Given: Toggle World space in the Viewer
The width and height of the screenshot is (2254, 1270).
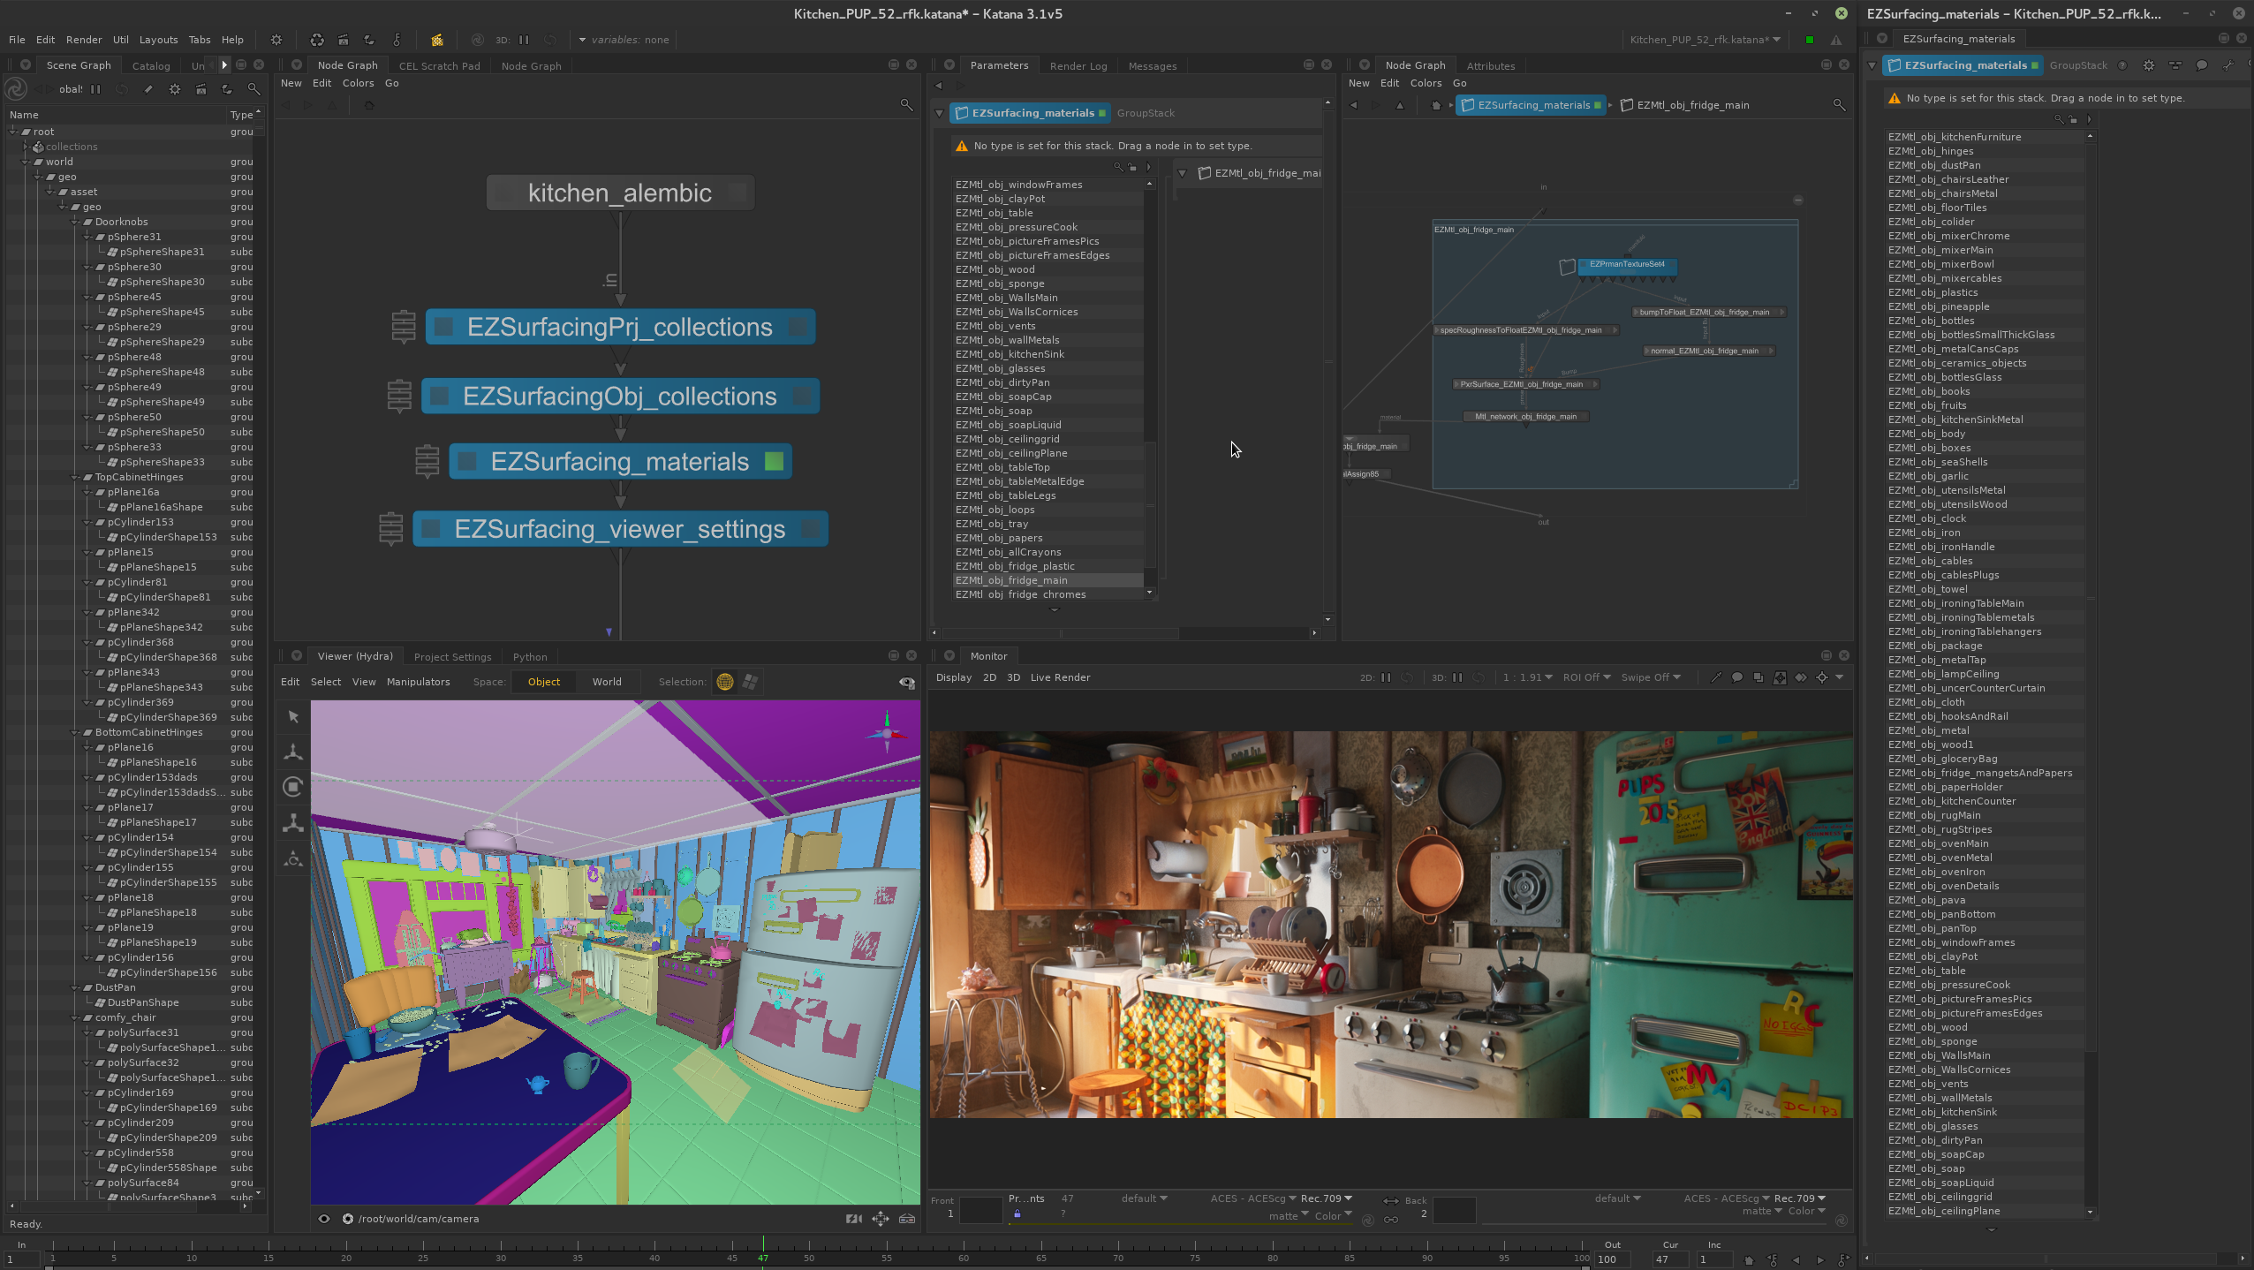Looking at the screenshot, I should 606,682.
